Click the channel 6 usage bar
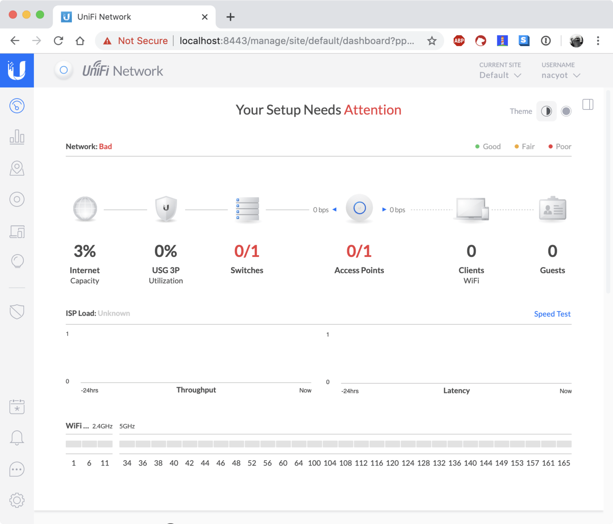The width and height of the screenshot is (613, 524). 89,444
